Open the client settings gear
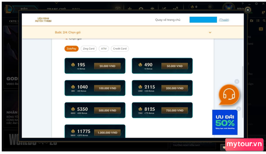 (x=256, y=3)
